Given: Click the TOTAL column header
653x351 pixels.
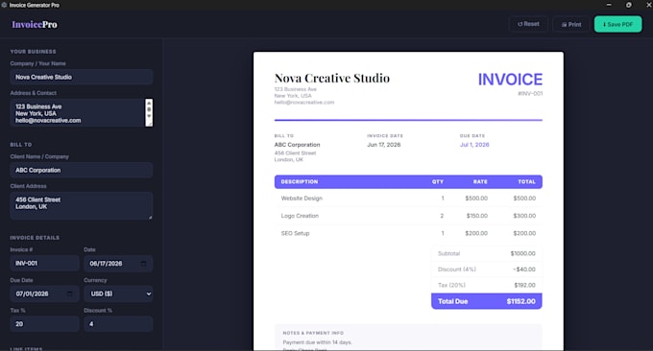Looking at the screenshot, I should click(x=527, y=182).
